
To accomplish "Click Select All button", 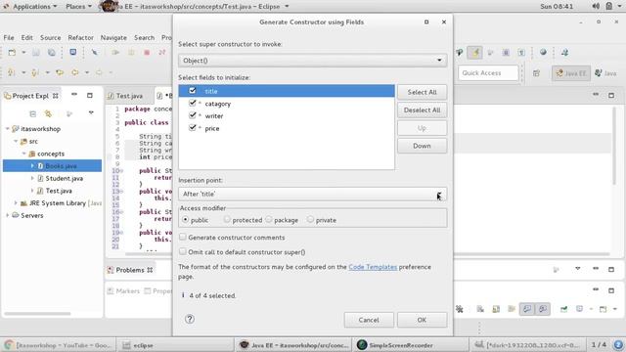I will pyautogui.click(x=422, y=92).
